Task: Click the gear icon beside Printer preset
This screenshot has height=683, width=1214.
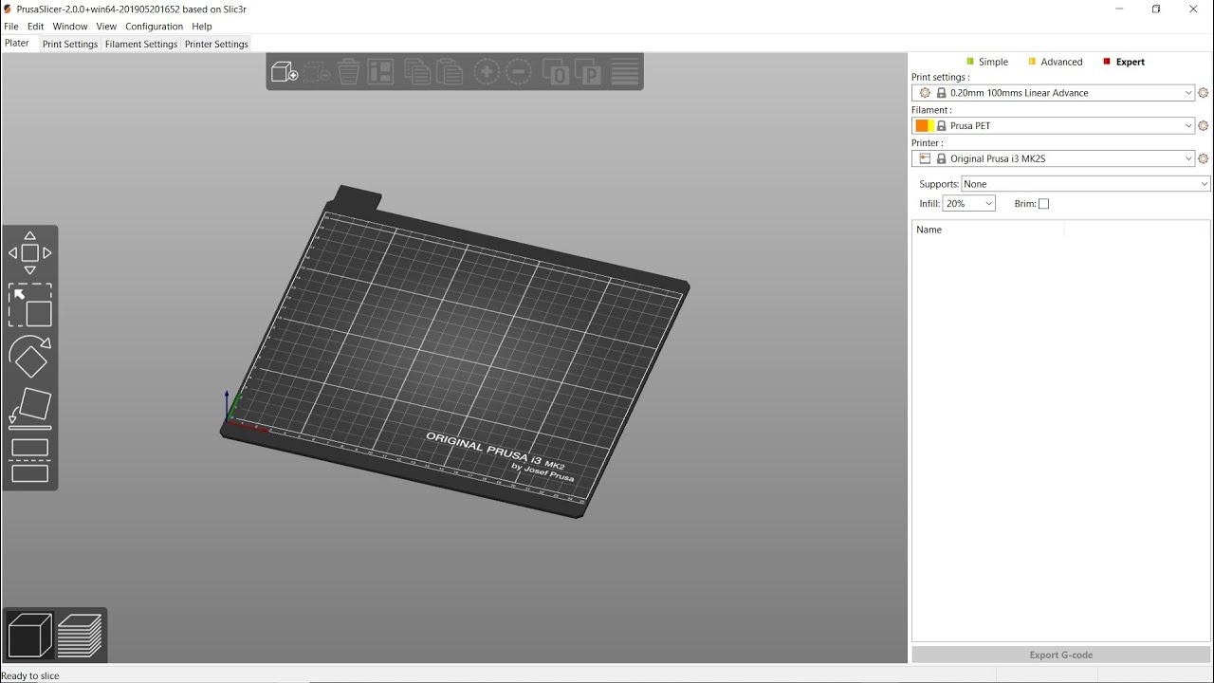Action: pyautogui.click(x=1203, y=158)
